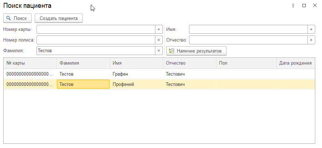Focus the Отчество input field

pyautogui.click(x=248, y=40)
